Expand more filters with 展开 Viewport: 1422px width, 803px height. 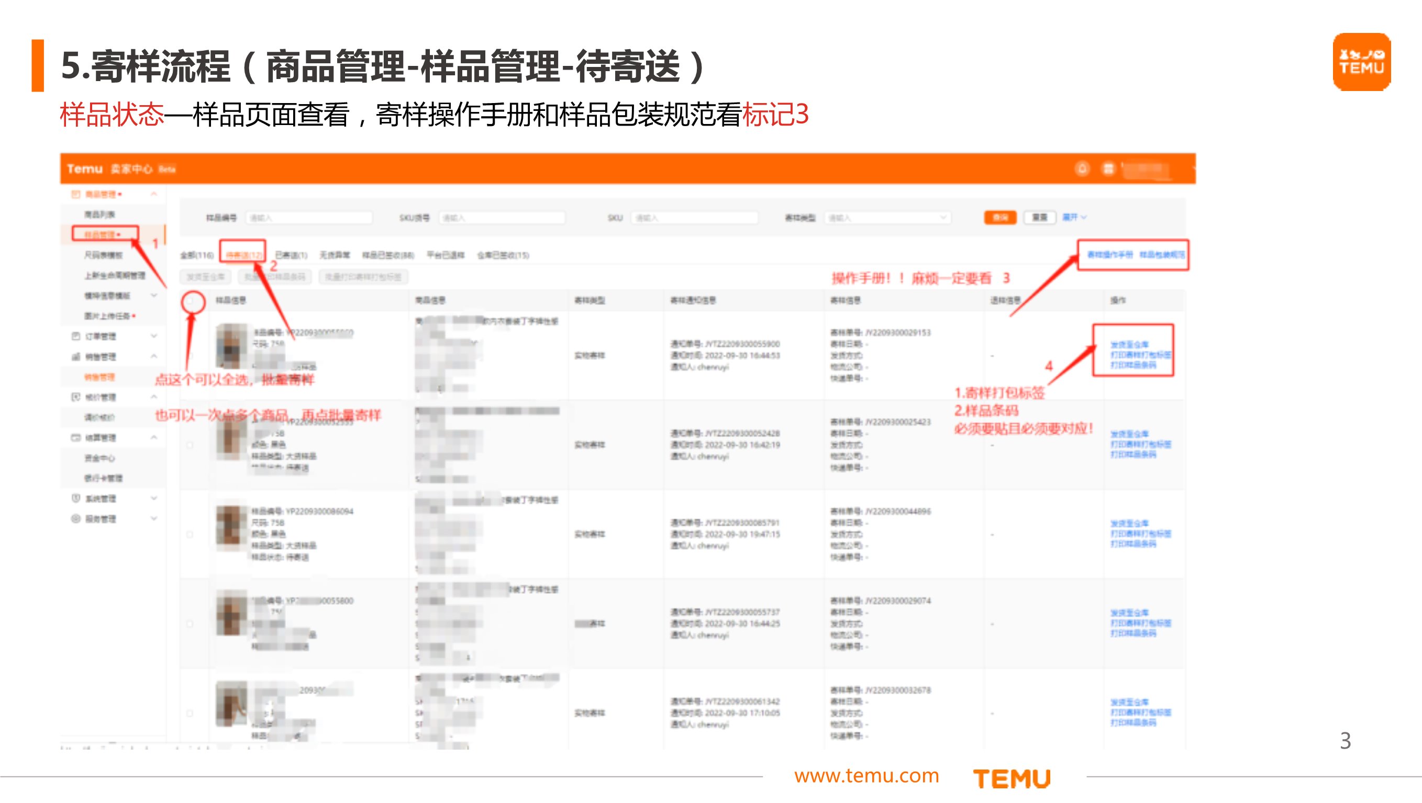[1074, 217]
